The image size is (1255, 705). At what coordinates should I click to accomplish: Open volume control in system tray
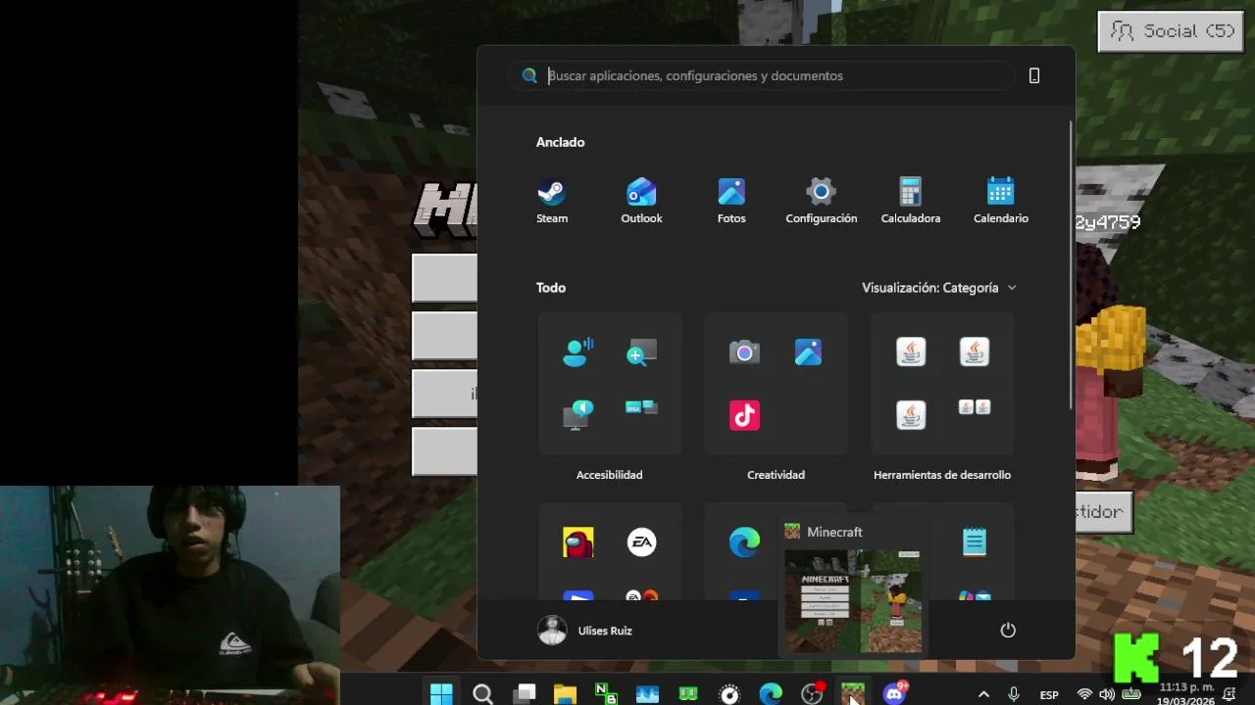pos(1107,694)
